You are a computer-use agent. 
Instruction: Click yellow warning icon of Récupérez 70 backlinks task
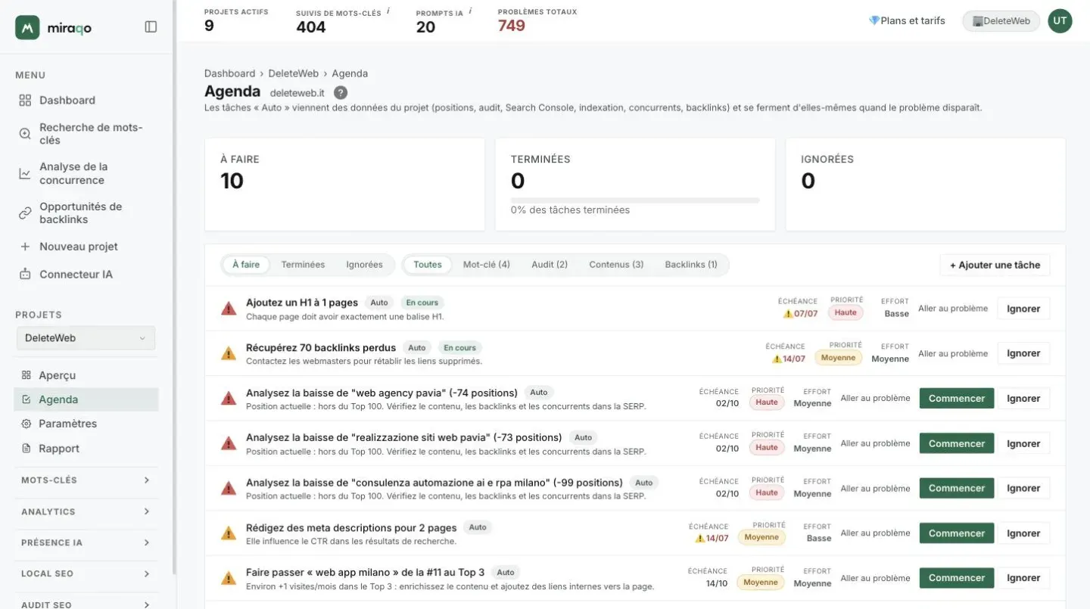coord(229,353)
